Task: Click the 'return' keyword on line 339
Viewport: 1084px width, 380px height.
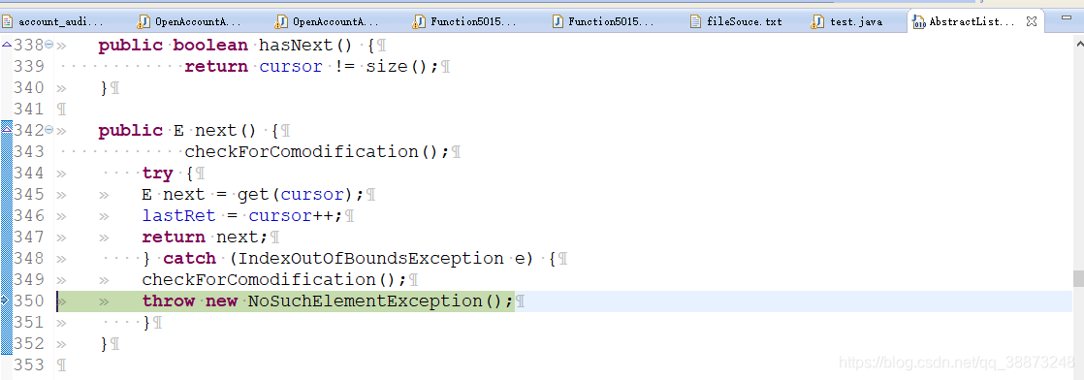Action: coord(215,67)
